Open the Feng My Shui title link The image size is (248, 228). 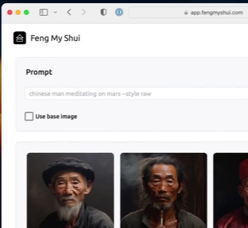pos(55,38)
